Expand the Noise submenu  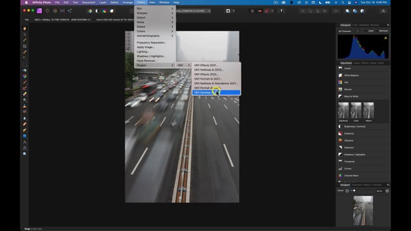point(155,22)
